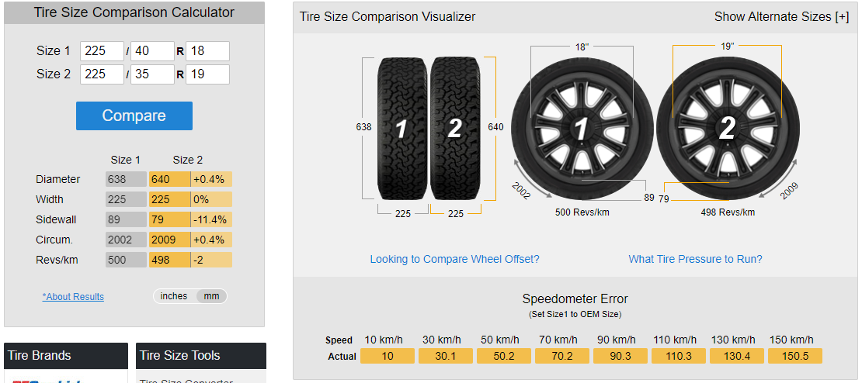The height and width of the screenshot is (383, 862).
Task: Open the Tire Brands panel header
Action: [66, 356]
